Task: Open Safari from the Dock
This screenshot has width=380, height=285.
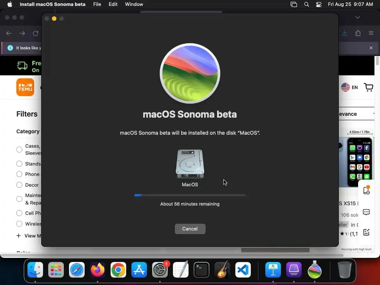Action: tap(77, 270)
